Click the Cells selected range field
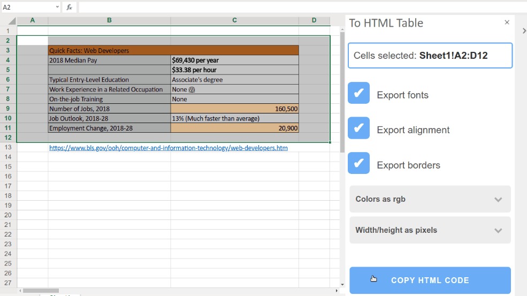Viewport: 527px width, 296px height. (430, 56)
